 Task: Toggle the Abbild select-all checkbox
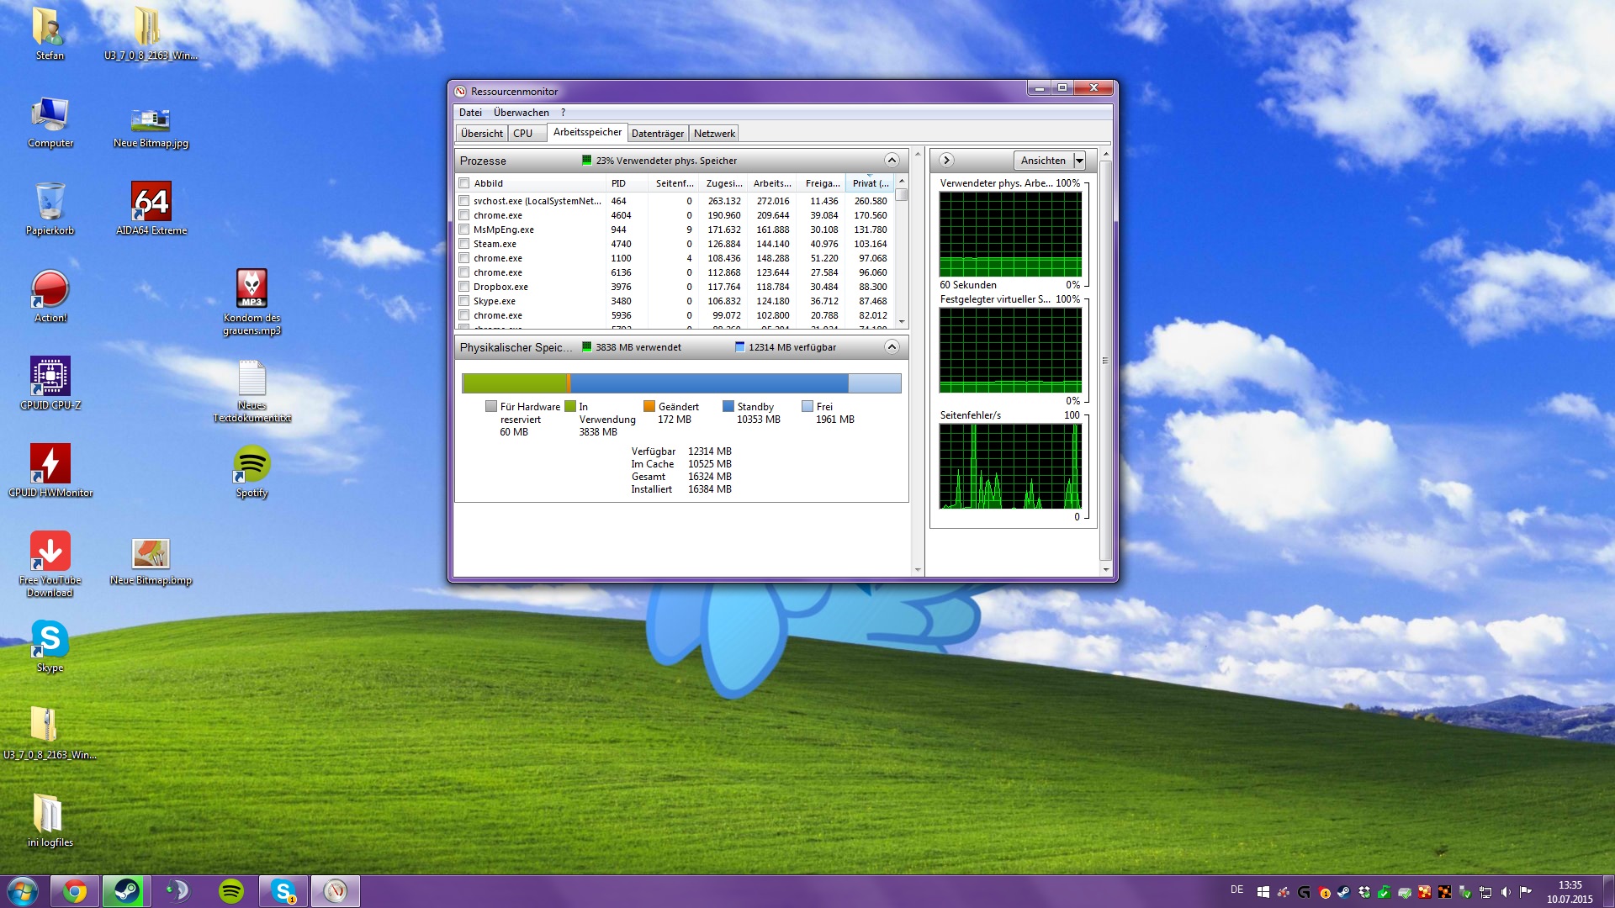[x=463, y=183]
